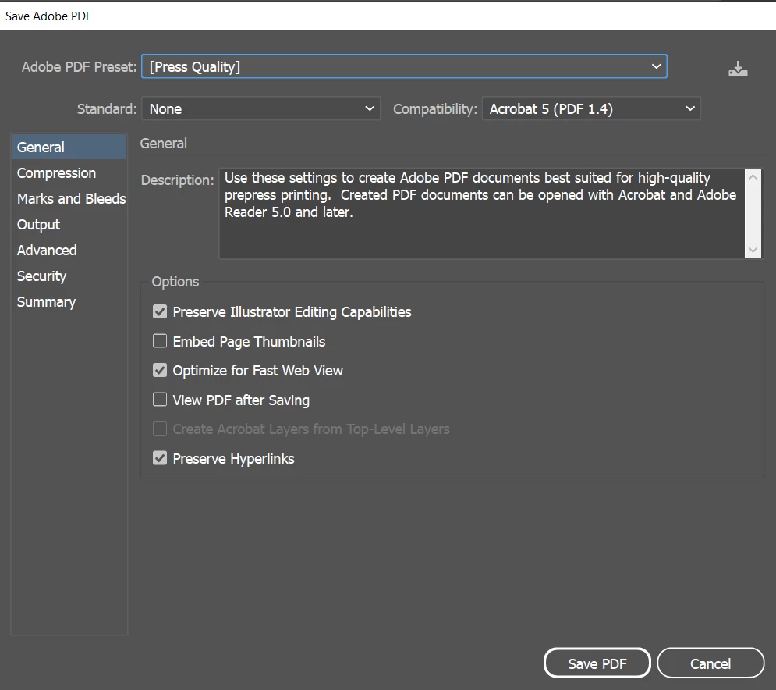Screen dimensions: 776x690
Task: Click the Cancel button
Action: (x=710, y=663)
